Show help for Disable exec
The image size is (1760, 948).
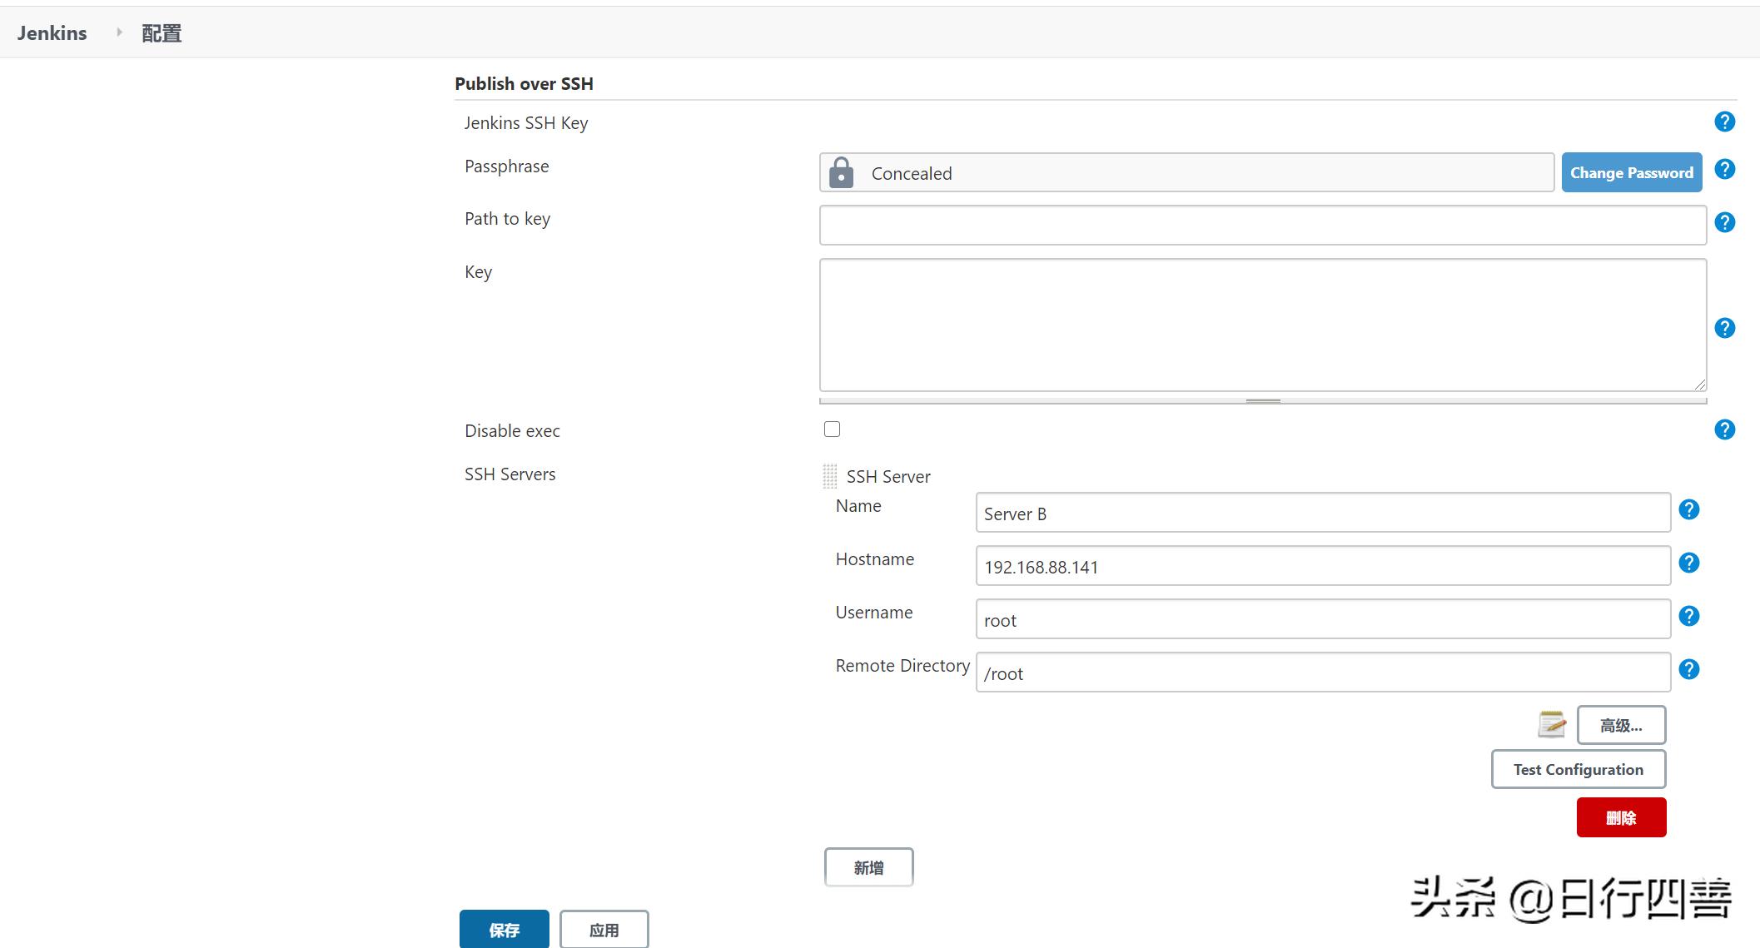click(x=1724, y=429)
